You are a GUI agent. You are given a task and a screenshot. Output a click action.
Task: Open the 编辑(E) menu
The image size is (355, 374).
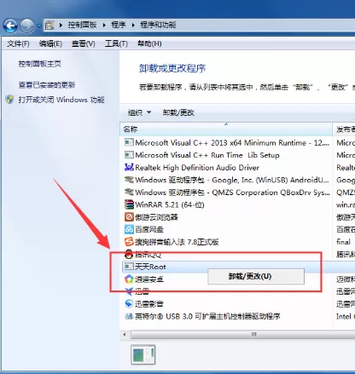click(50, 43)
